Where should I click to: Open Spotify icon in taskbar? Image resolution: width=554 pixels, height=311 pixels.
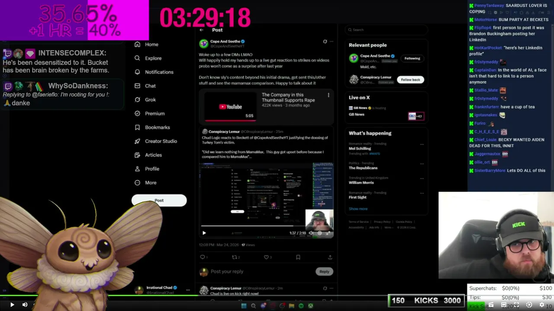point(301,306)
